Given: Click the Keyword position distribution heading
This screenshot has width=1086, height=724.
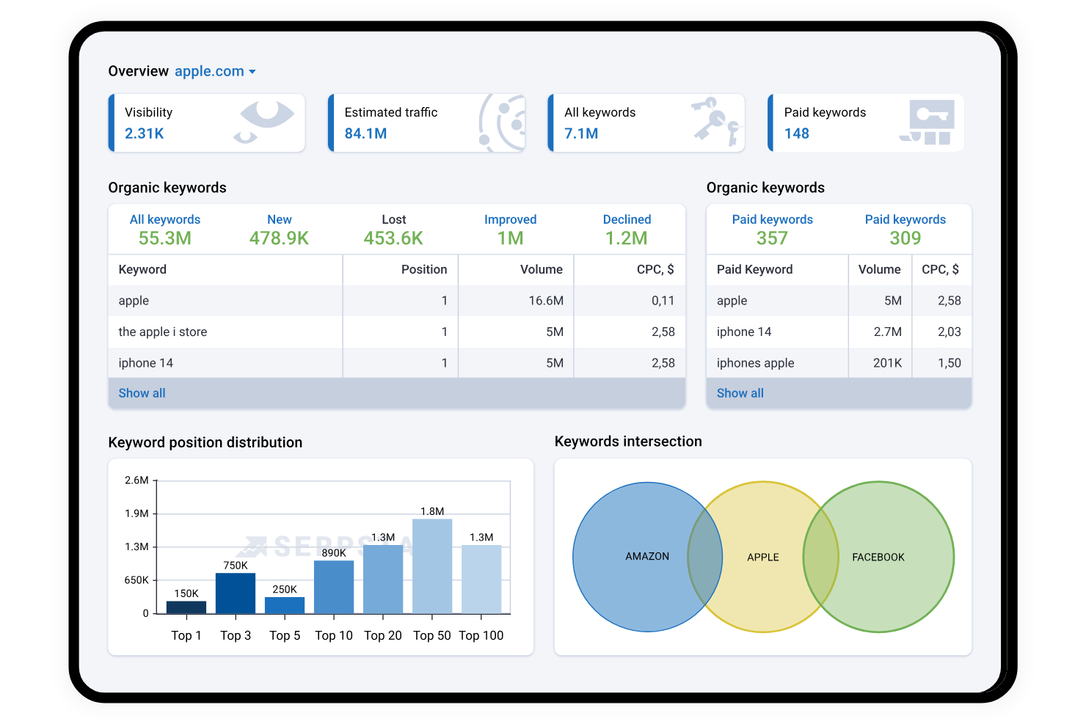Looking at the screenshot, I should coord(205,442).
